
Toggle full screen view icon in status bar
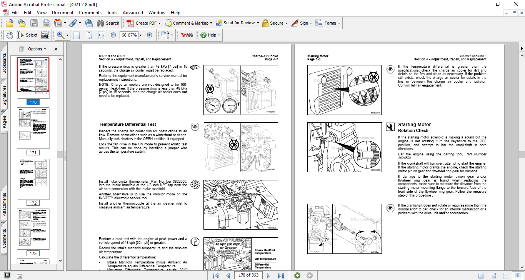coord(7,275)
